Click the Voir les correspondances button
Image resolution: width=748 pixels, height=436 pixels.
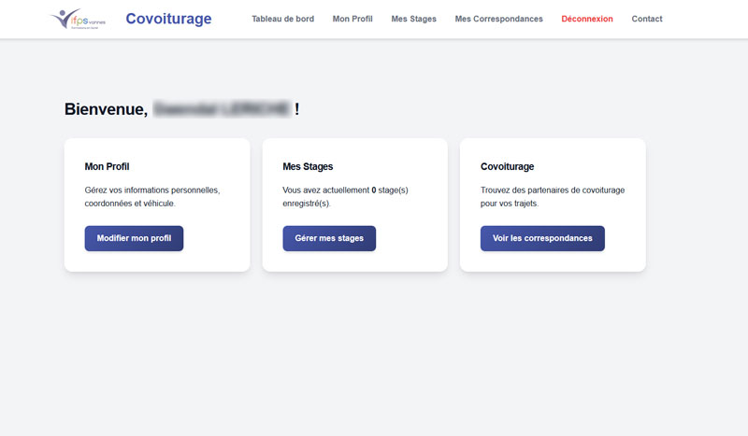[542, 238]
